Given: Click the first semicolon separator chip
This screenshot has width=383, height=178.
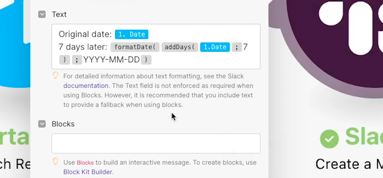Looking at the screenshot, I should (x=236, y=47).
